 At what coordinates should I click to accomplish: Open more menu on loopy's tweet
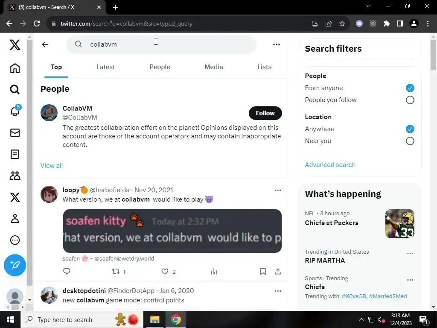click(x=278, y=190)
